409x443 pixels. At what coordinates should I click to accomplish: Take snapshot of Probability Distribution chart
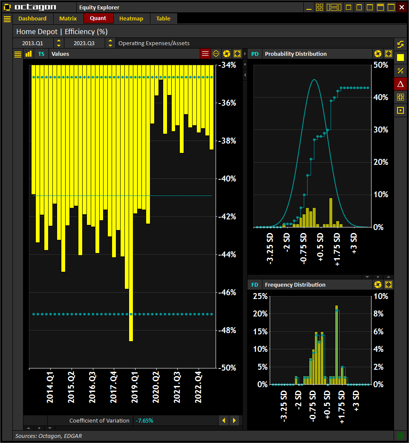[x=378, y=54]
